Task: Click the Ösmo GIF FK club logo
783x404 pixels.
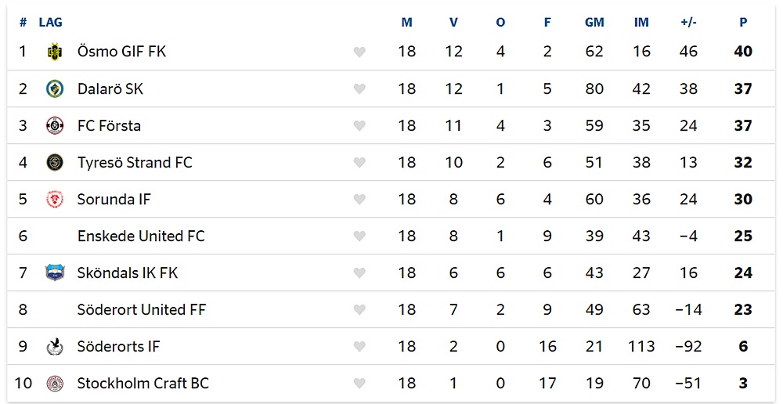Action: point(55,52)
